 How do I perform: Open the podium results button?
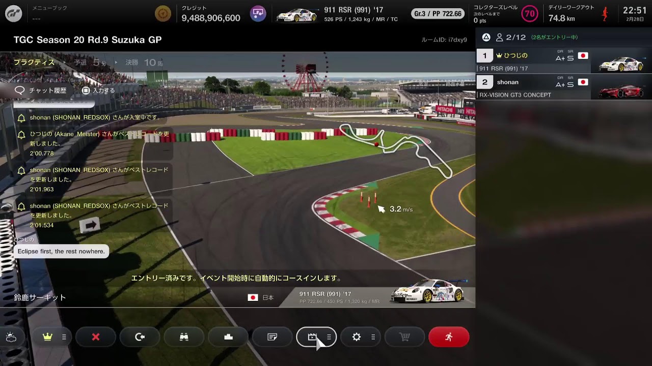(228, 337)
